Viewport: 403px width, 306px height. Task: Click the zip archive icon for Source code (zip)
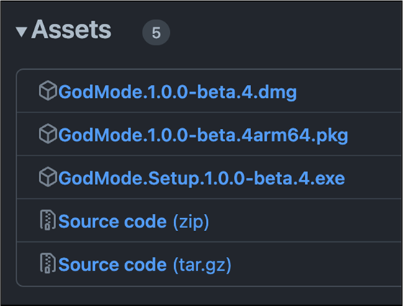47,220
